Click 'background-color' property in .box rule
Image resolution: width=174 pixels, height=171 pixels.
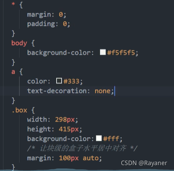tap(59, 139)
